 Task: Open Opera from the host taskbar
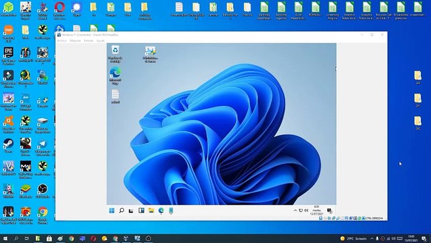click(94, 239)
